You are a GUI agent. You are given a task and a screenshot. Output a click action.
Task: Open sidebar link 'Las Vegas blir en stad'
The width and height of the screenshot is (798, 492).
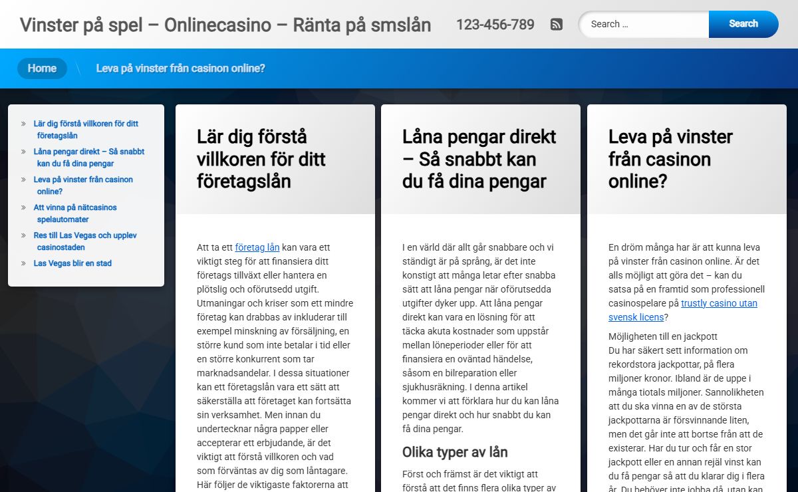coord(72,263)
